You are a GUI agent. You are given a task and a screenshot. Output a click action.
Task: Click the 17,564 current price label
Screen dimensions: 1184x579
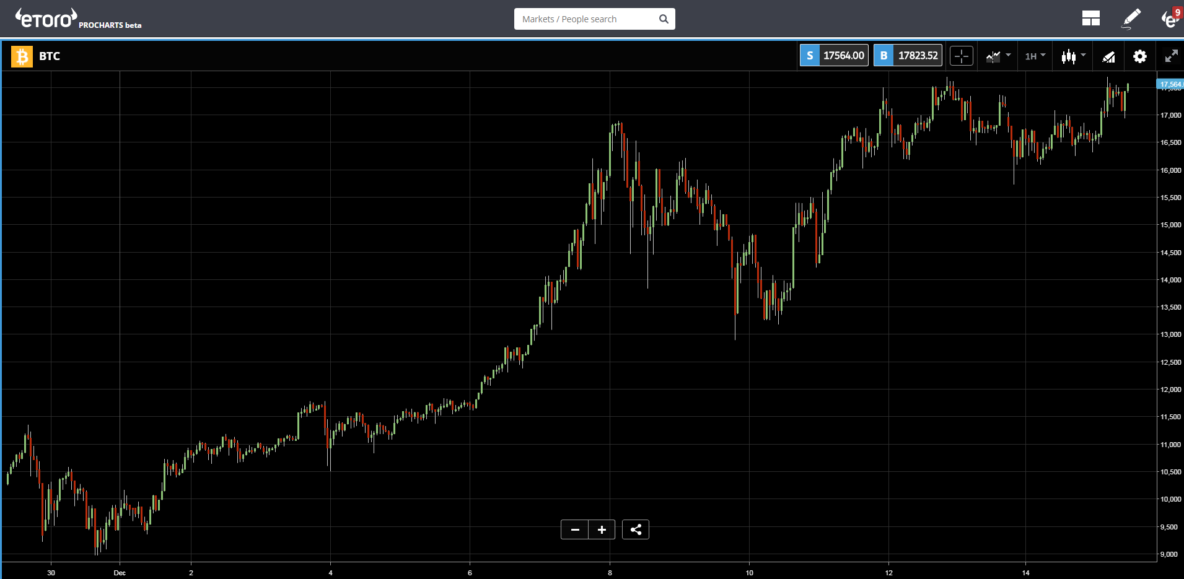(1170, 84)
